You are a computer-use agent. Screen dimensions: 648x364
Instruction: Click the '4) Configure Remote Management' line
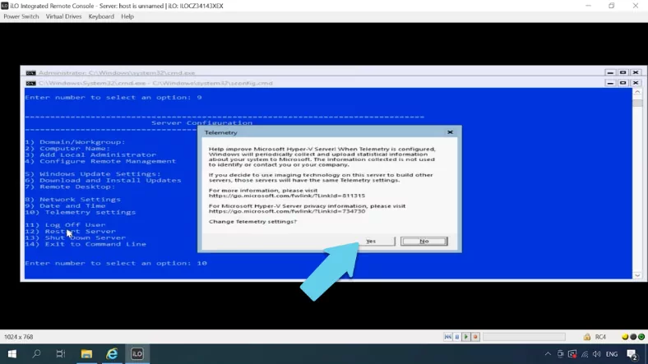(100, 161)
